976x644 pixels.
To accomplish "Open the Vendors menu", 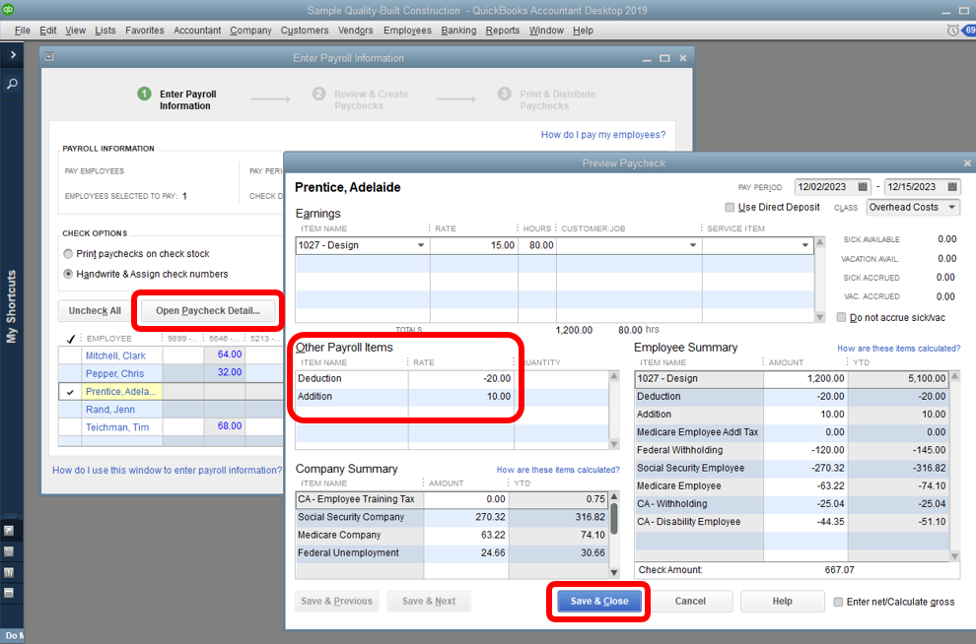I will (x=356, y=30).
